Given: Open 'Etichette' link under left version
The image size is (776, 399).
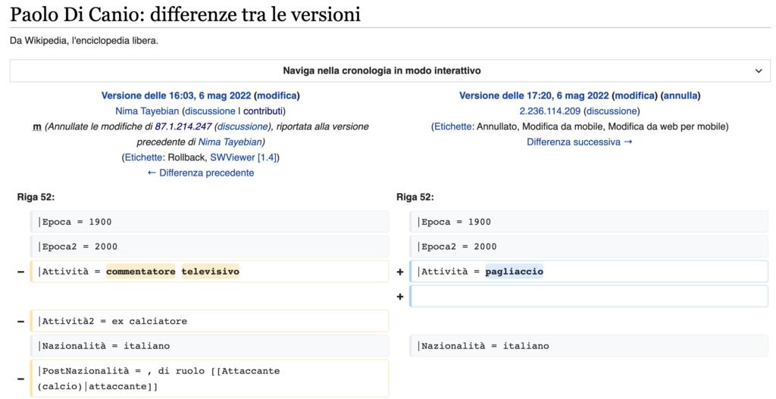Looking at the screenshot, I should click(143, 157).
